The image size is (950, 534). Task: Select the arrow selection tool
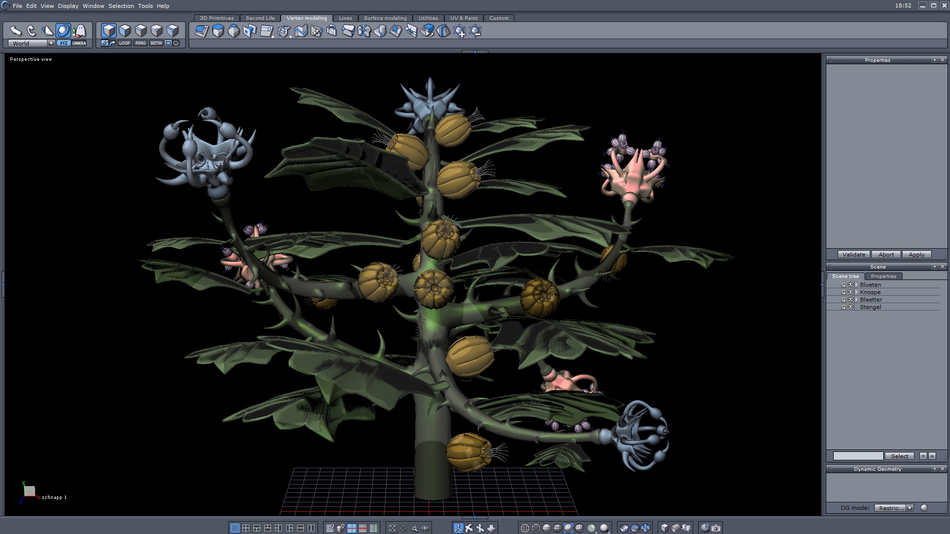(16, 31)
